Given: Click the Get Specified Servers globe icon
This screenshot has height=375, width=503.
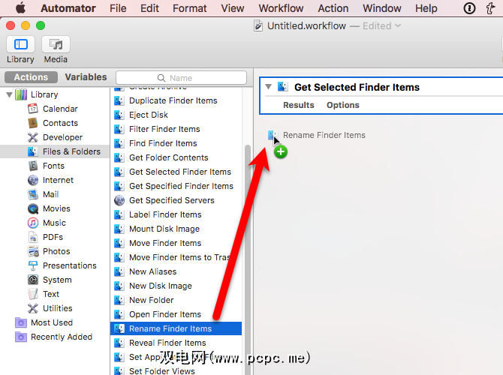Looking at the screenshot, I should pos(119,200).
